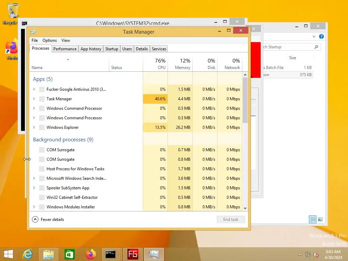Open the FG app in taskbar

point(133,254)
